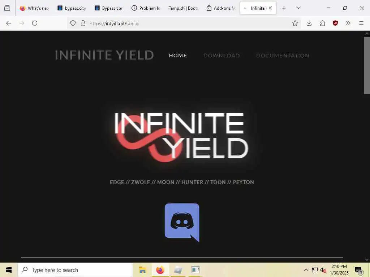Open the tracking protection shield icon
The width and height of the screenshot is (370, 277).
73,23
